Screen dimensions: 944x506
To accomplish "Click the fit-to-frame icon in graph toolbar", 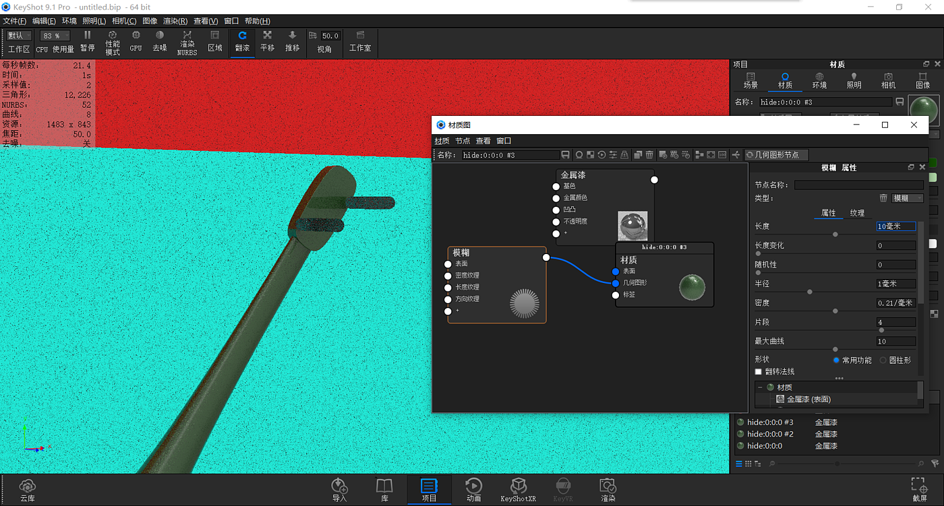I will [711, 155].
